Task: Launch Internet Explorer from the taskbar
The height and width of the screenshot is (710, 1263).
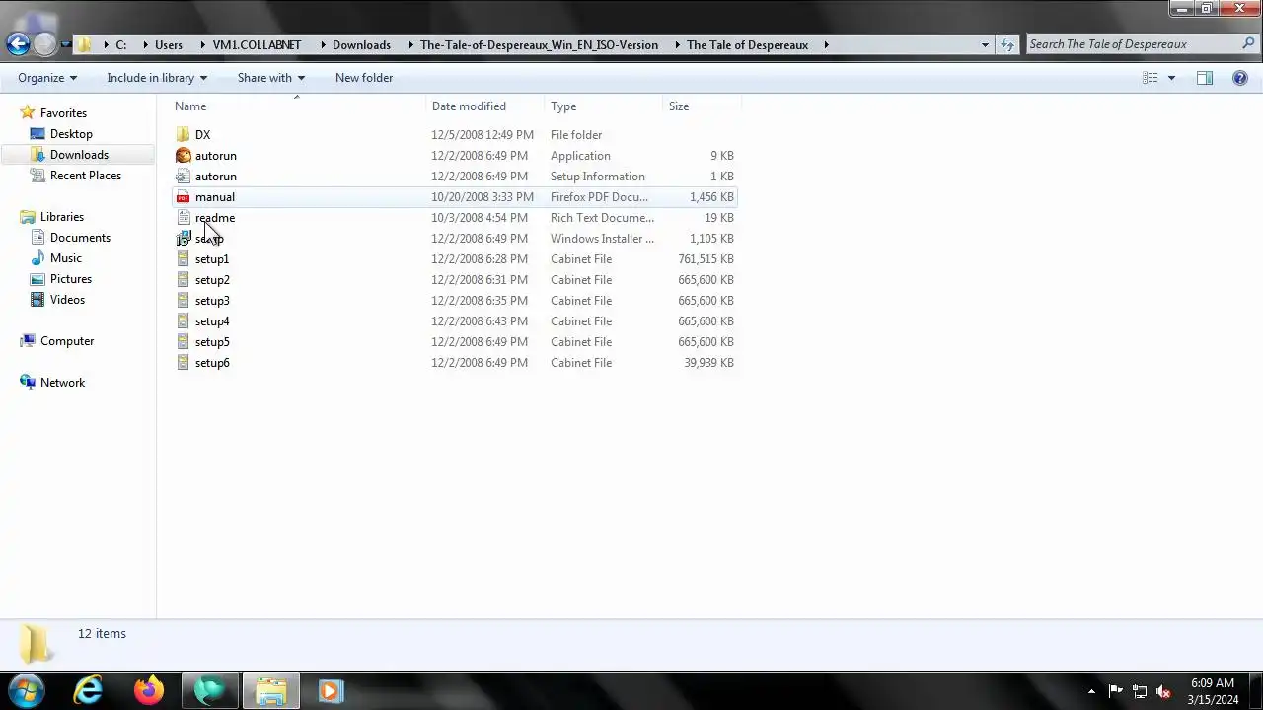Action: pos(89,691)
